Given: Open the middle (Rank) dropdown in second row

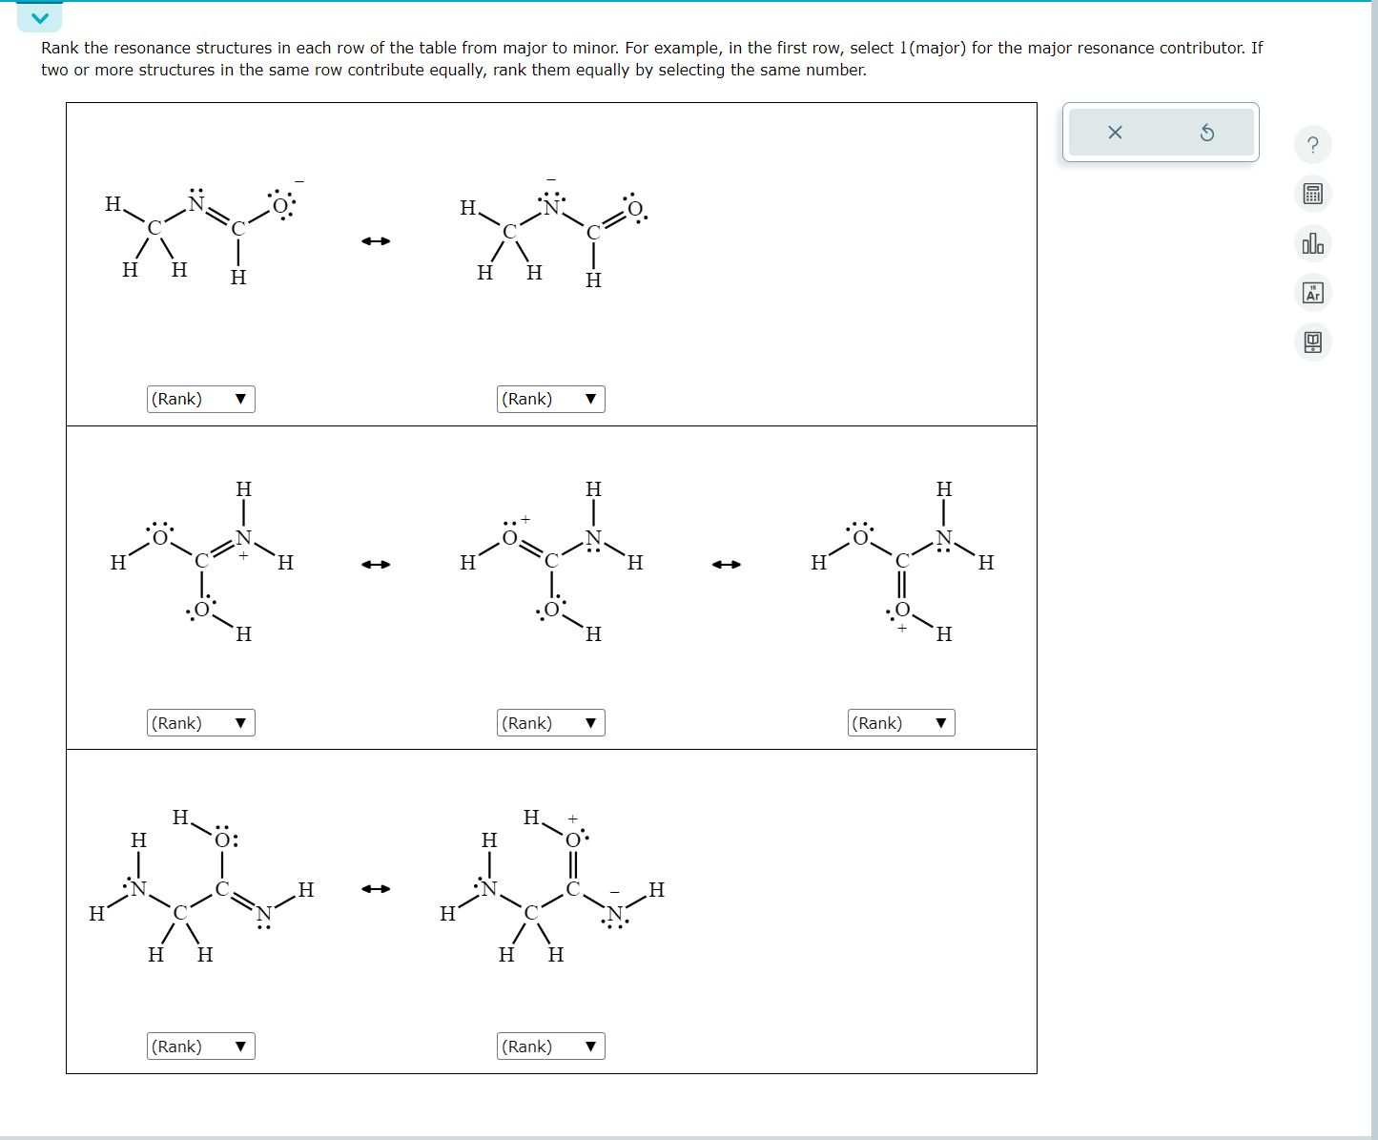Looking at the screenshot, I should tap(549, 722).
